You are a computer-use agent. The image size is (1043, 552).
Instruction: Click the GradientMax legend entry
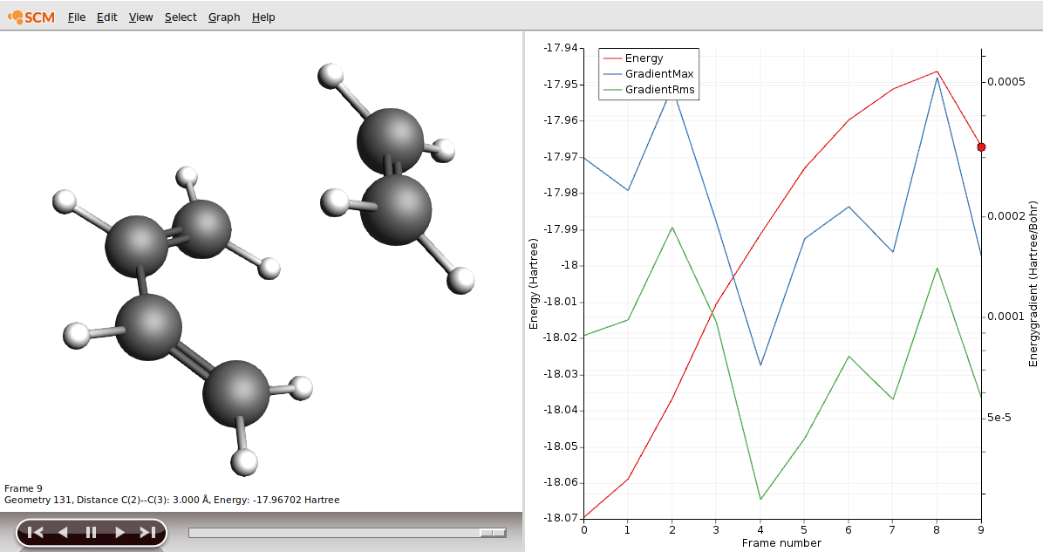(x=659, y=74)
